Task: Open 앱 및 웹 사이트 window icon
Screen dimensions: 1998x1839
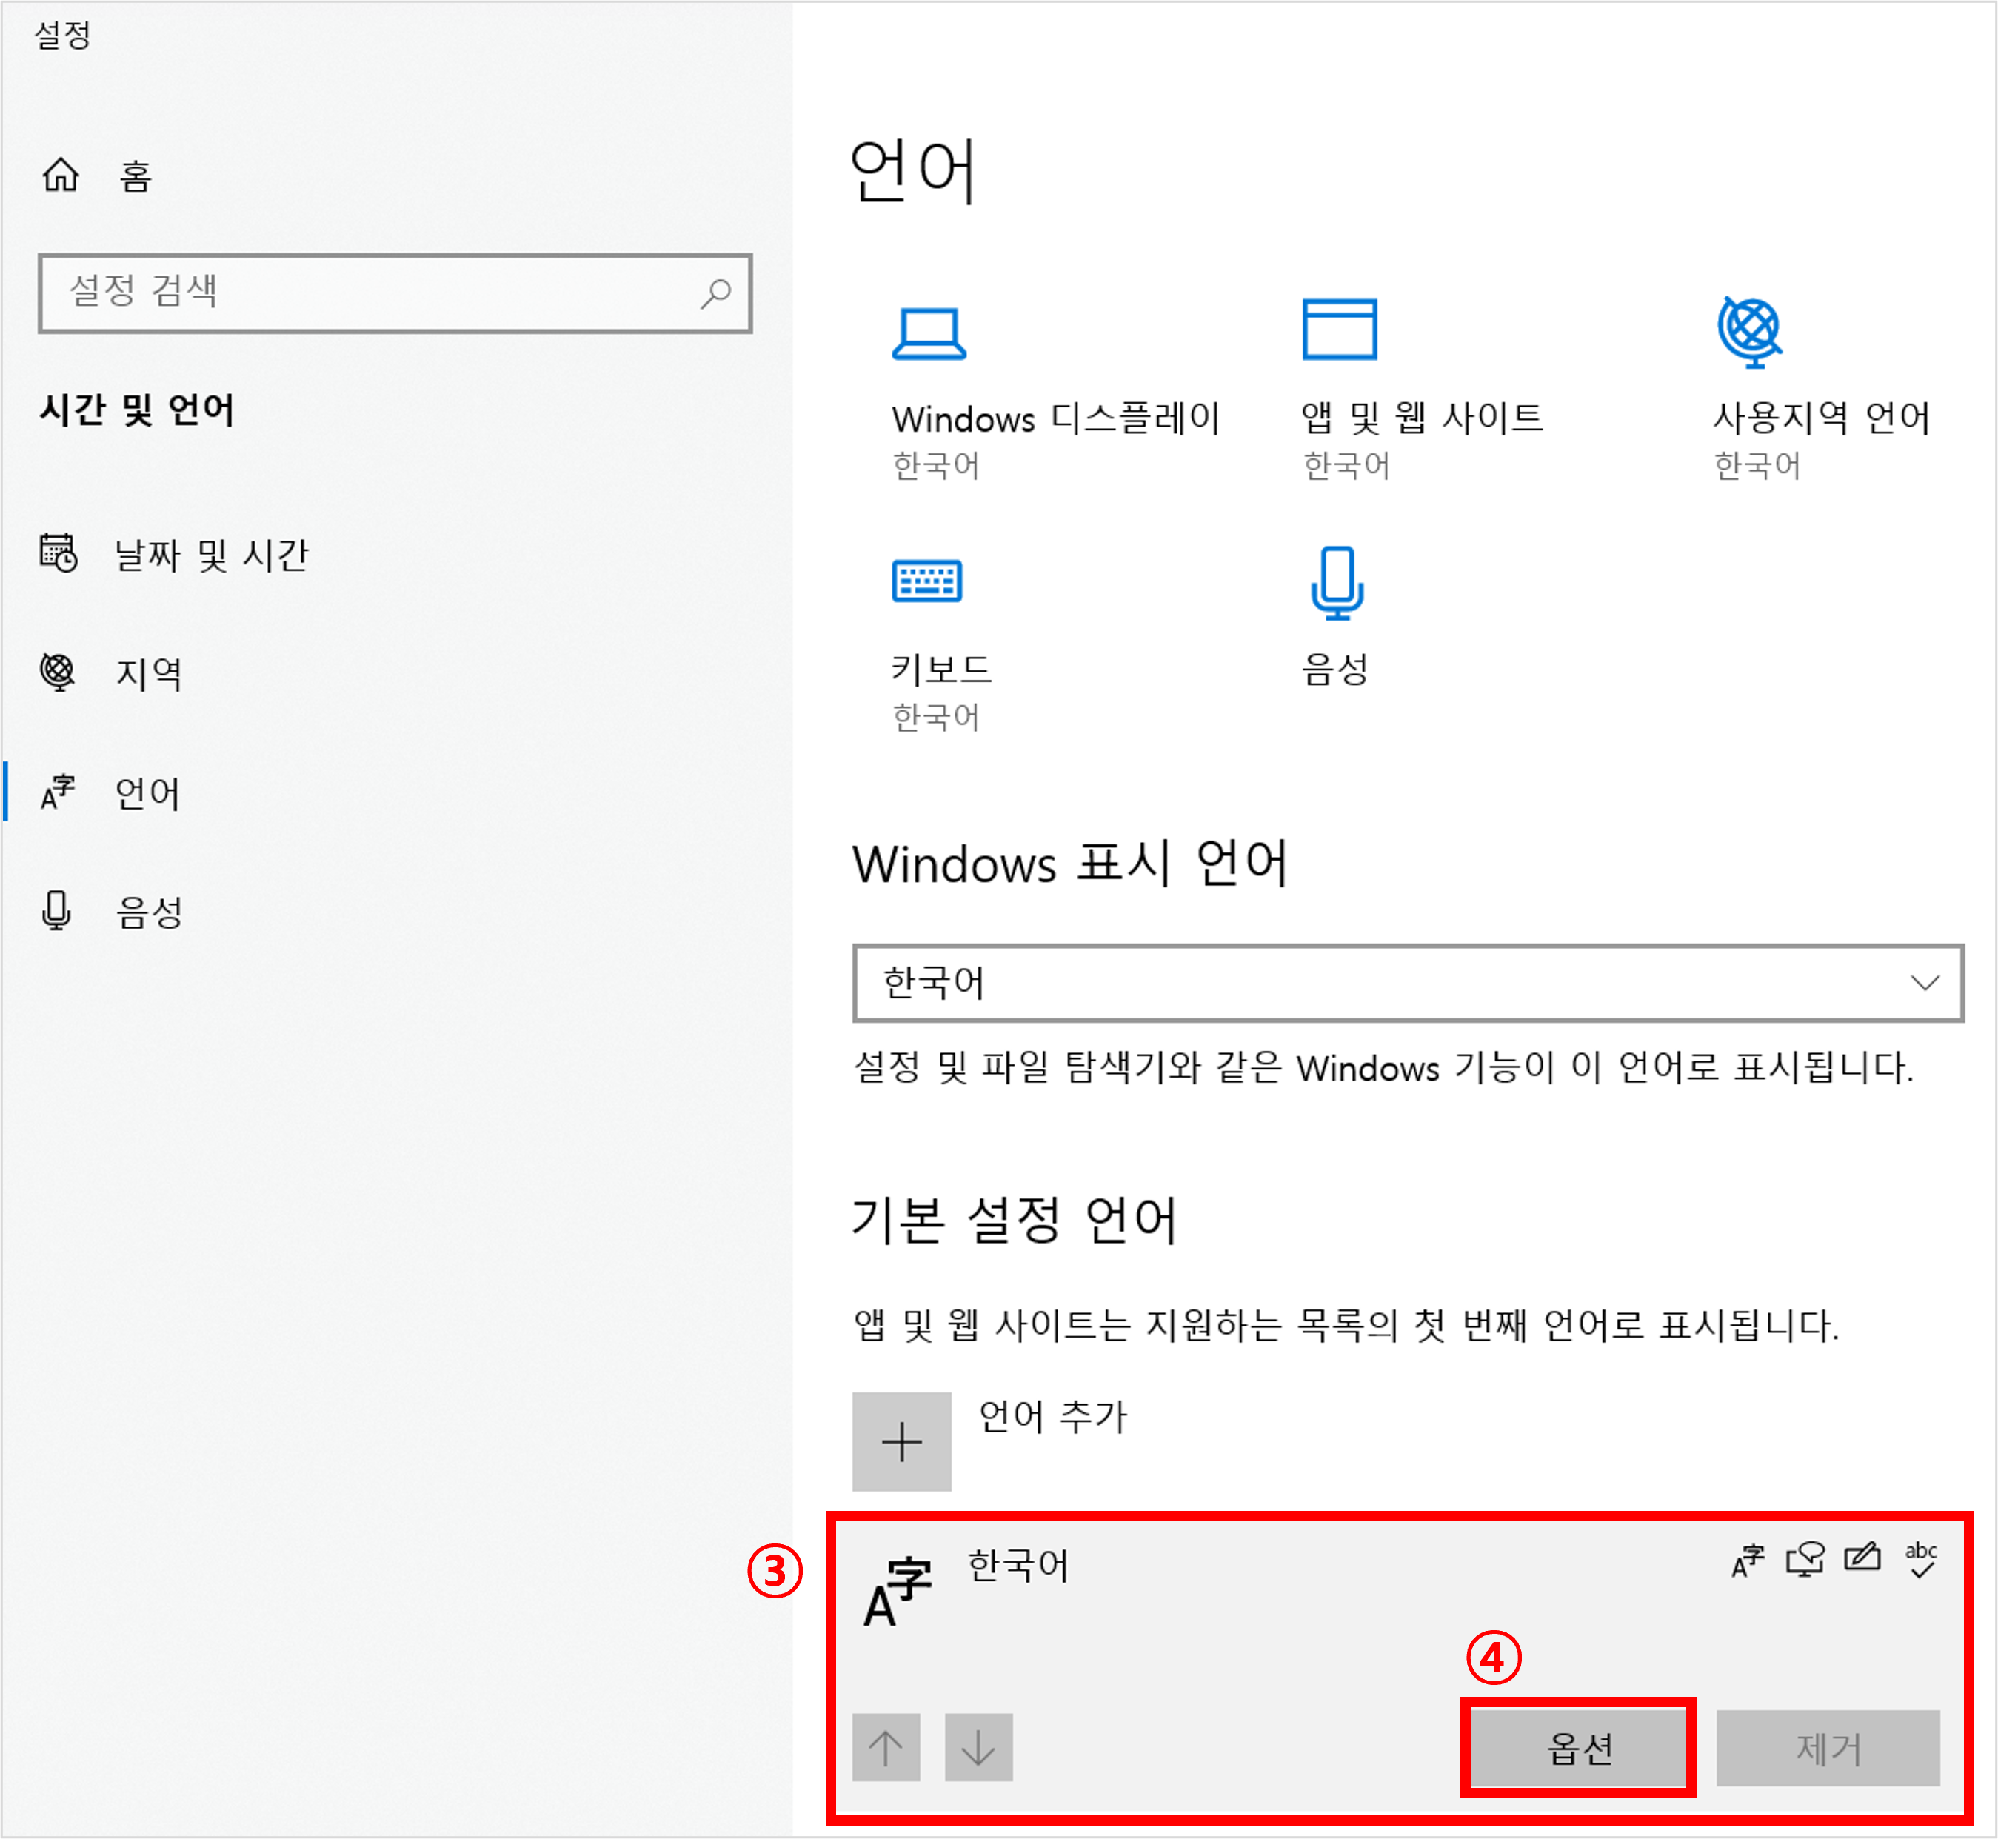Action: 1340,330
